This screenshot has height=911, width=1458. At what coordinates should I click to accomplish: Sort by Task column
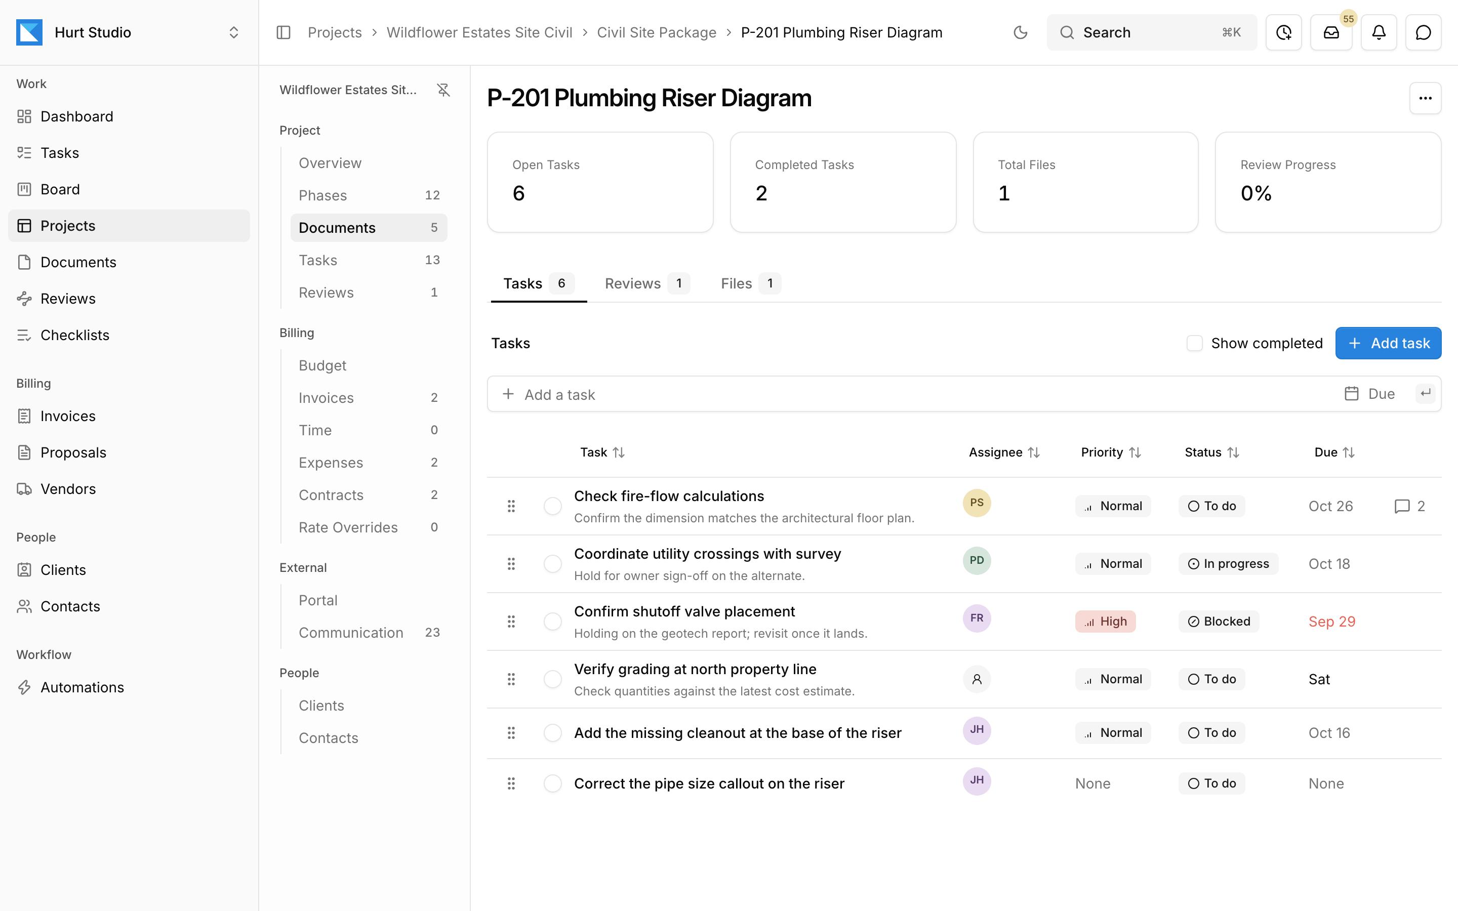click(602, 452)
